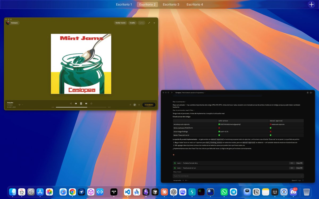Toggle the Lyrics view in Tidal
This screenshot has height=199, width=319.
pos(141,23)
